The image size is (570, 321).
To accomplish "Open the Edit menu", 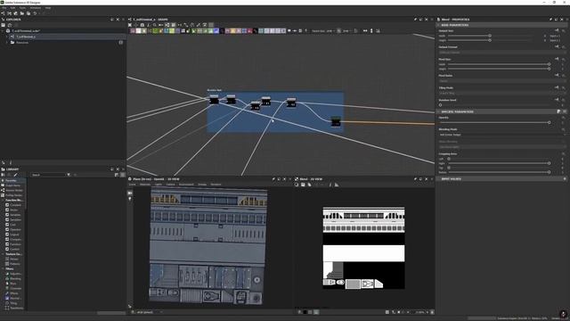I will pos(12,8).
